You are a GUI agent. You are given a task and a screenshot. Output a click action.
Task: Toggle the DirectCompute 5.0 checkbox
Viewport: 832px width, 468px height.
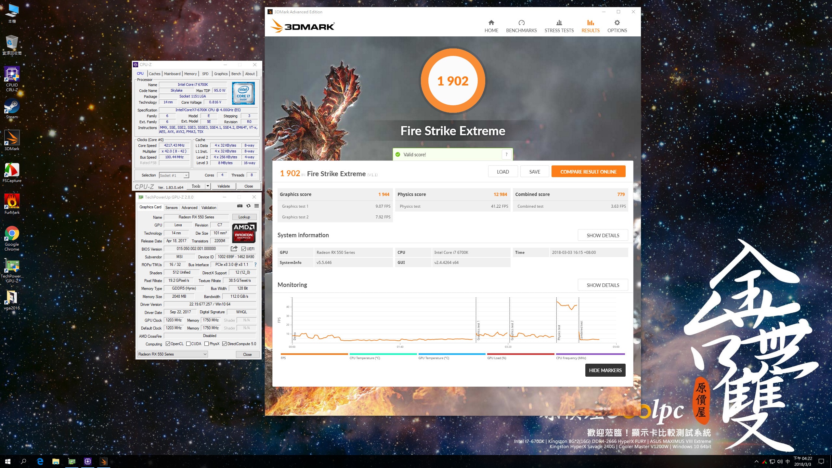224,344
